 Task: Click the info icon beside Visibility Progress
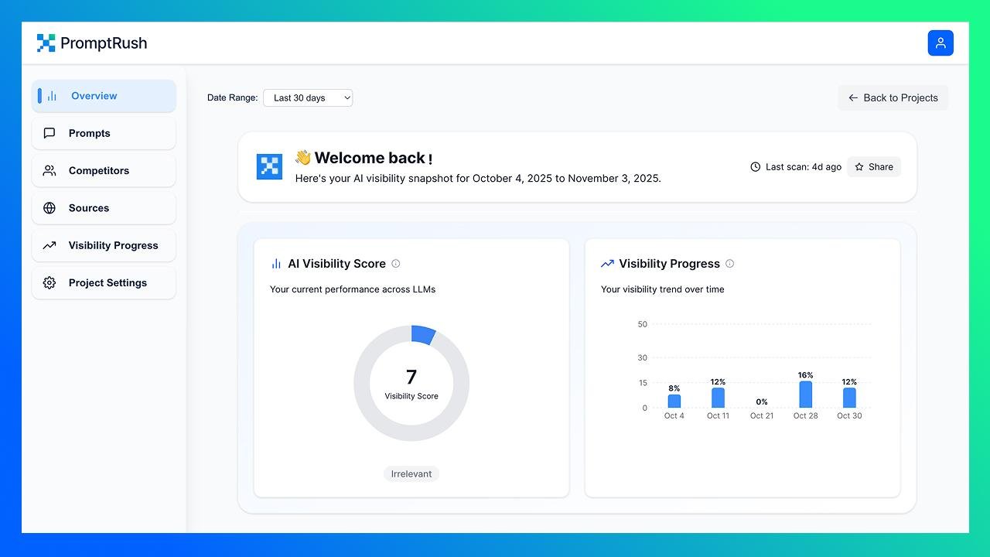pos(729,264)
